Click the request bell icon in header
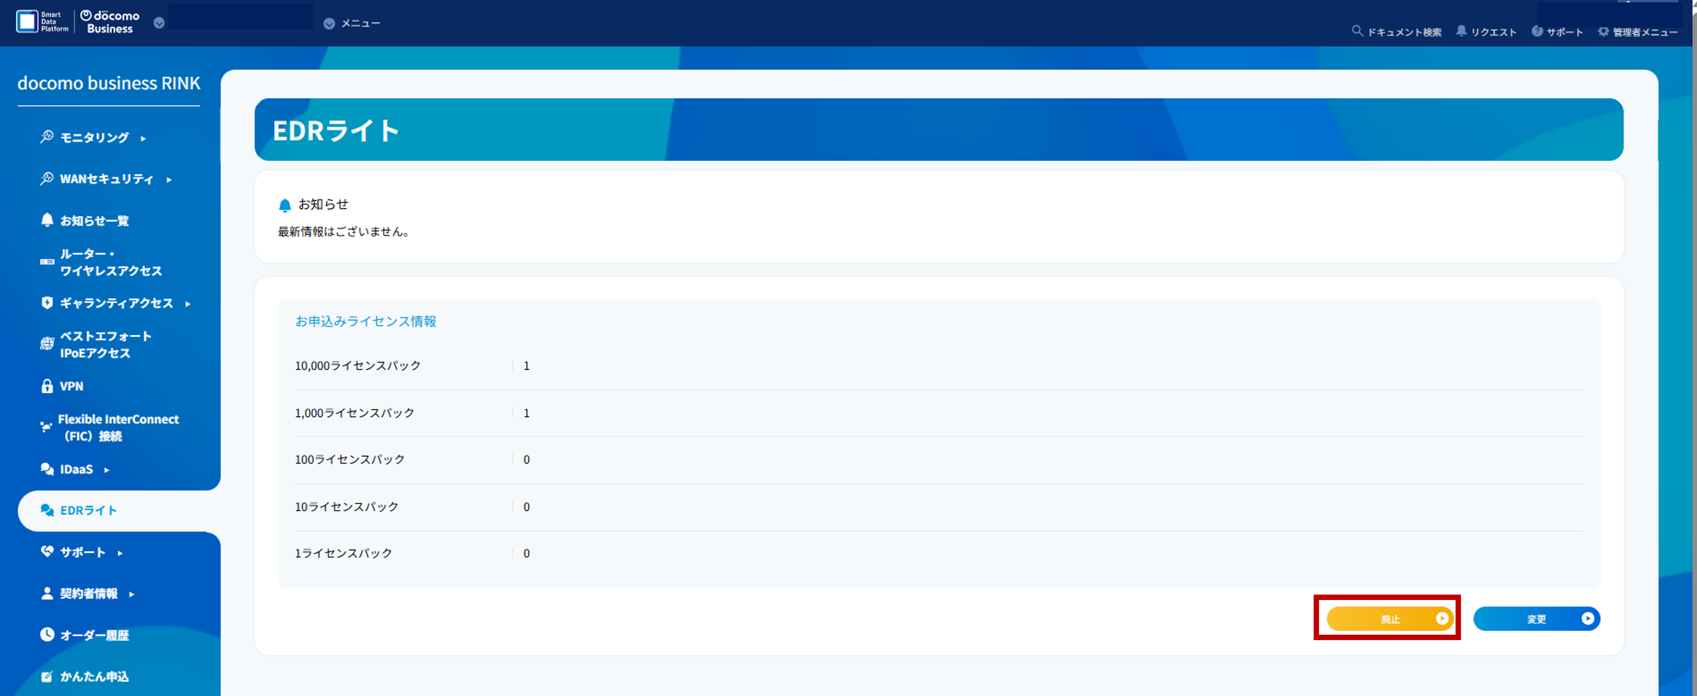 [1461, 31]
